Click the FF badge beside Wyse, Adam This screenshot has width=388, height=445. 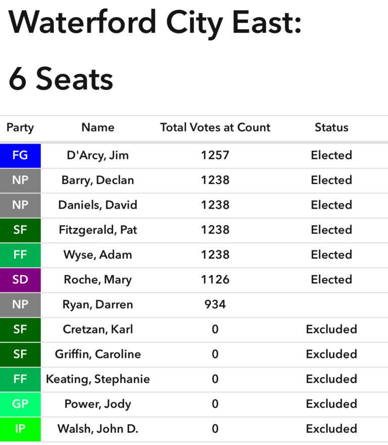[x=20, y=255]
